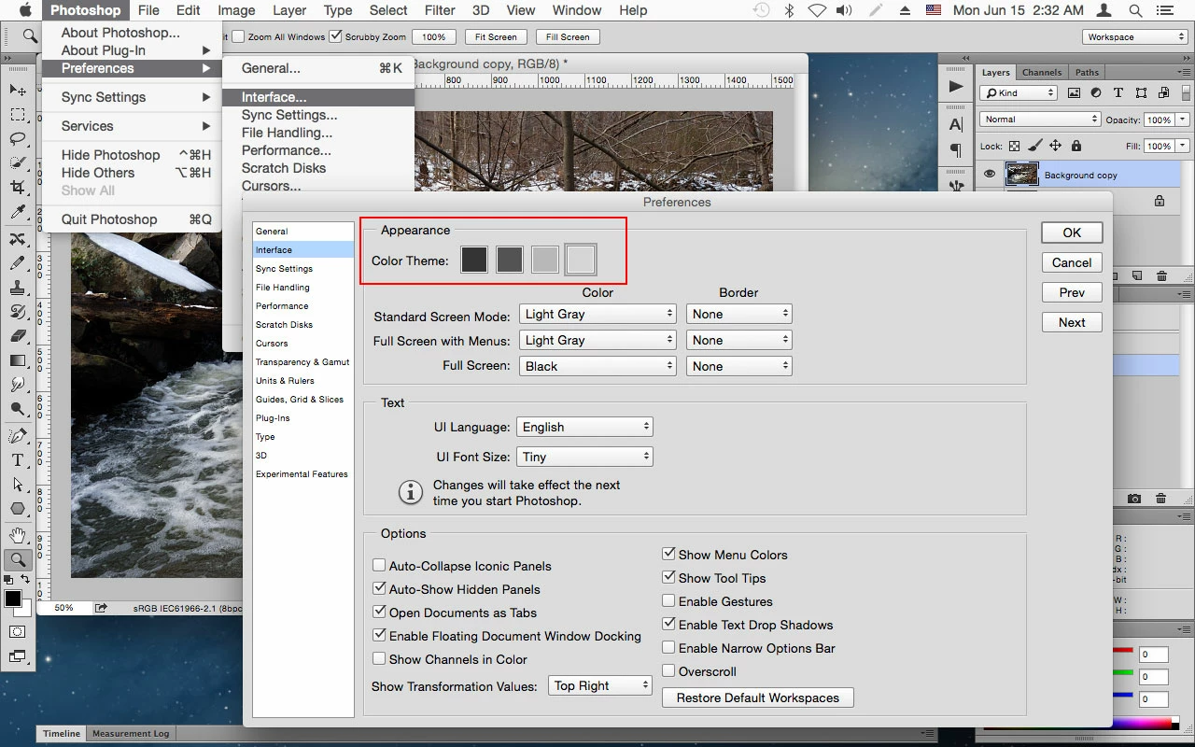Viewport: 1195px width, 747px height.
Task: Filter layers by shape layer icon
Action: [x=1141, y=93]
